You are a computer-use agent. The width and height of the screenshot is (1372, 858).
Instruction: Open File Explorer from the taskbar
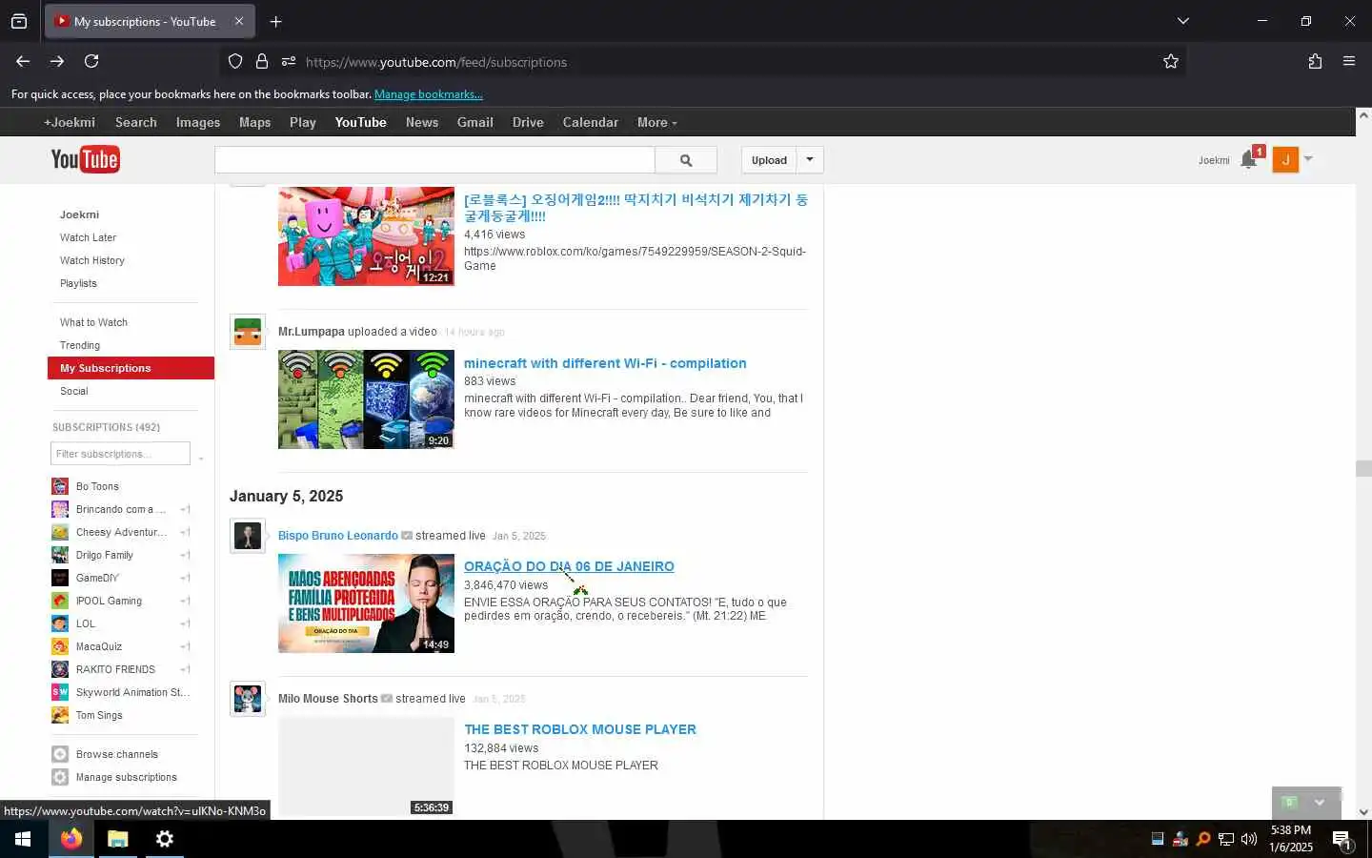click(x=117, y=839)
